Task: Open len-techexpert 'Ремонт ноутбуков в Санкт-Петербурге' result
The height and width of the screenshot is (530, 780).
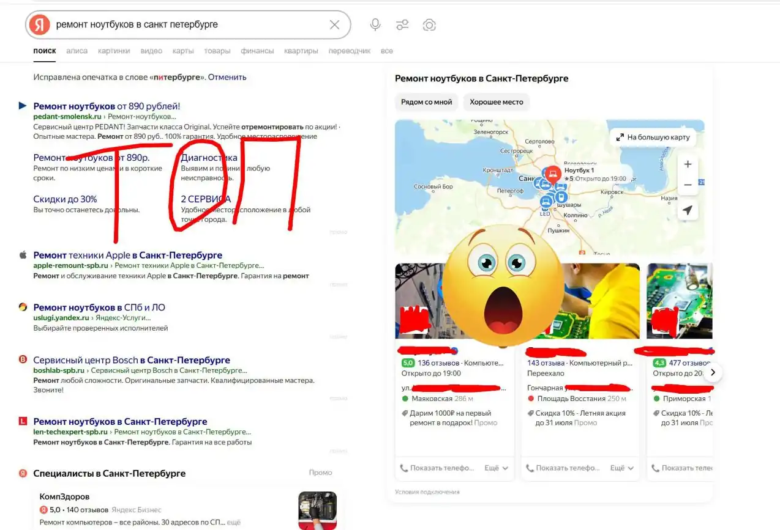Action: point(120,422)
